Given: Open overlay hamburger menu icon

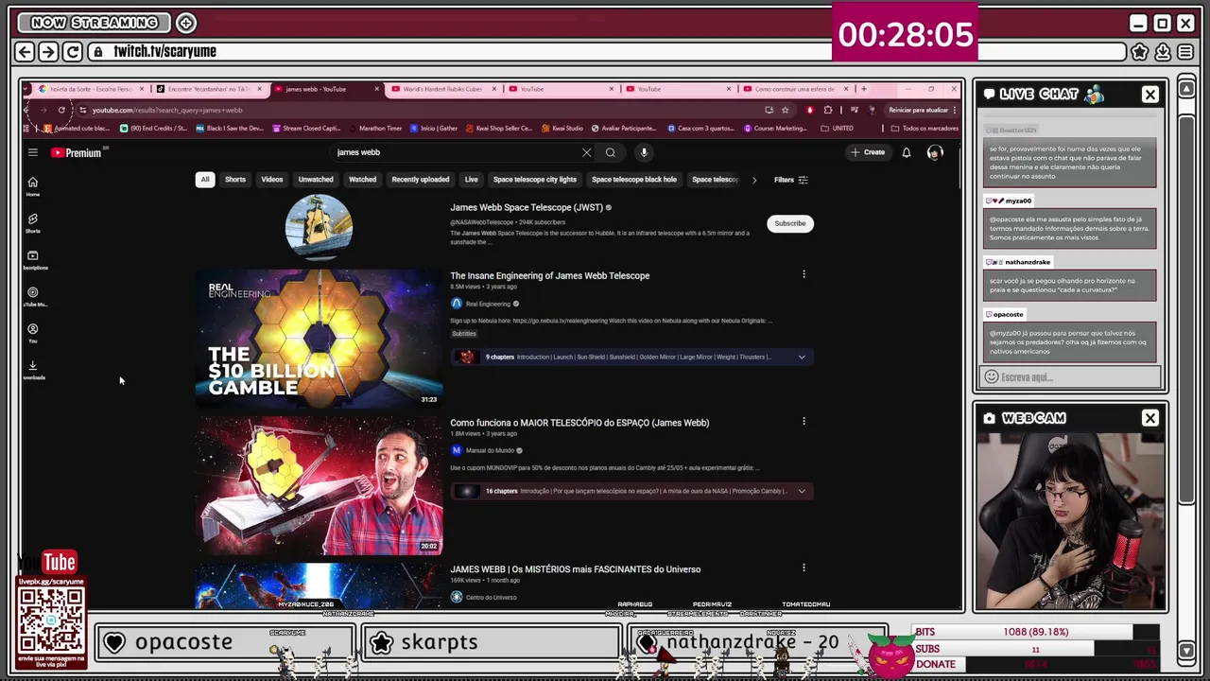Looking at the screenshot, I should [1185, 51].
